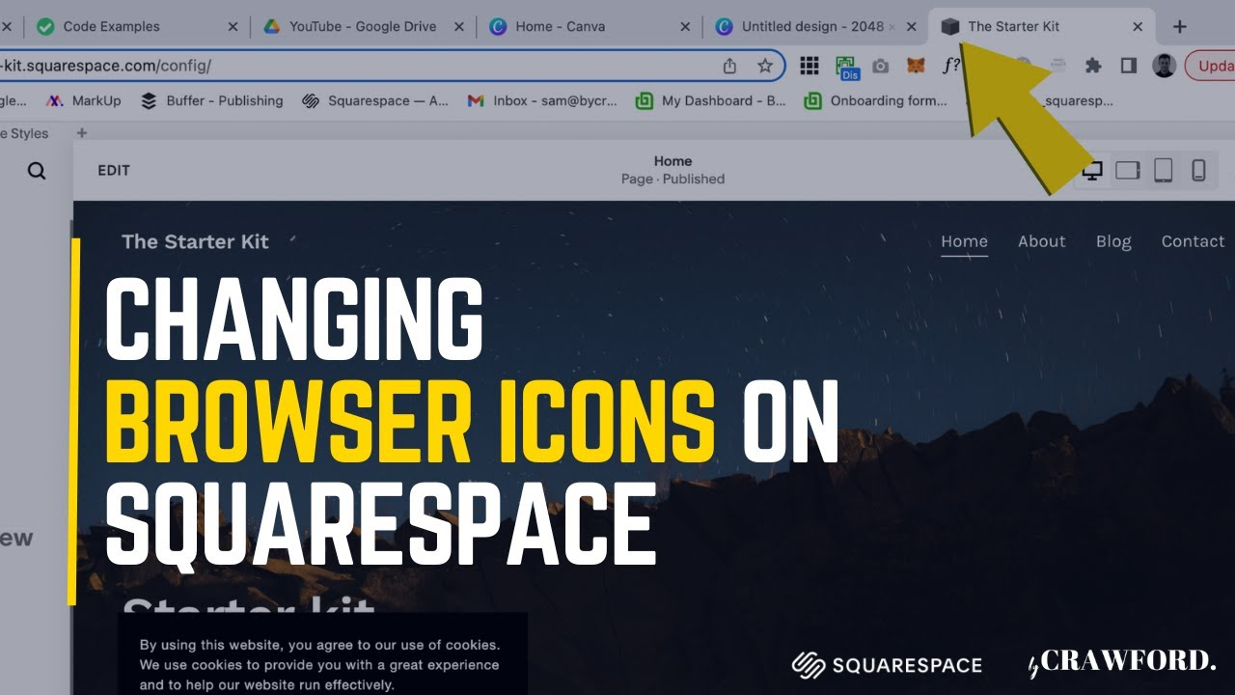Click the camera screenshot extension icon
The width and height of the screenshot is (1235, 695).
880,66
